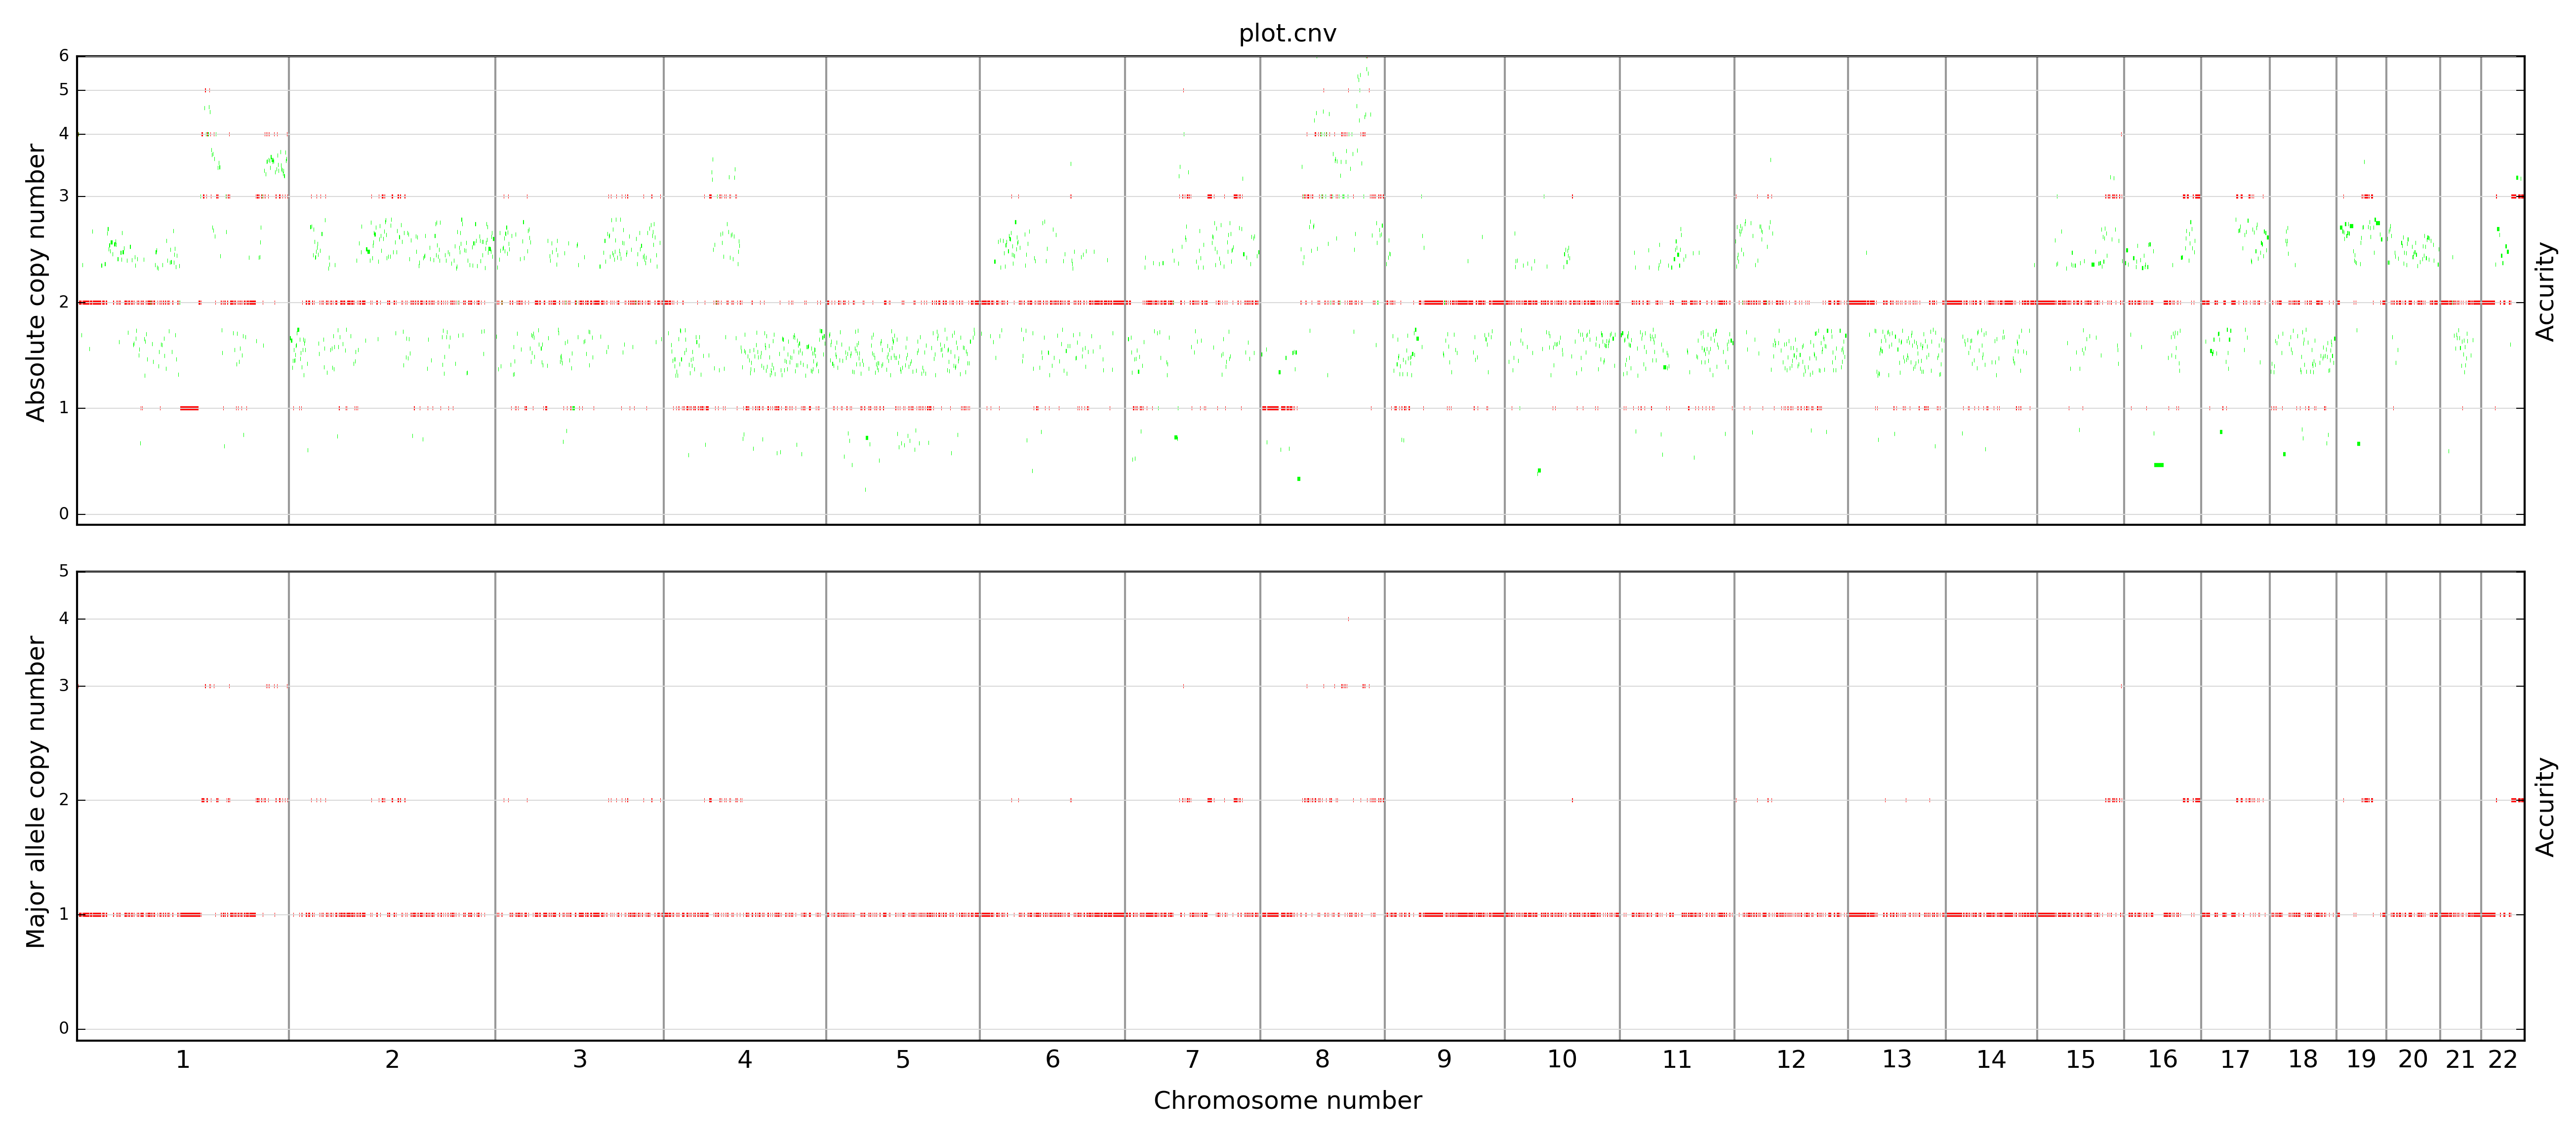Click the Major allele copy number label

[x=35, y=792]
